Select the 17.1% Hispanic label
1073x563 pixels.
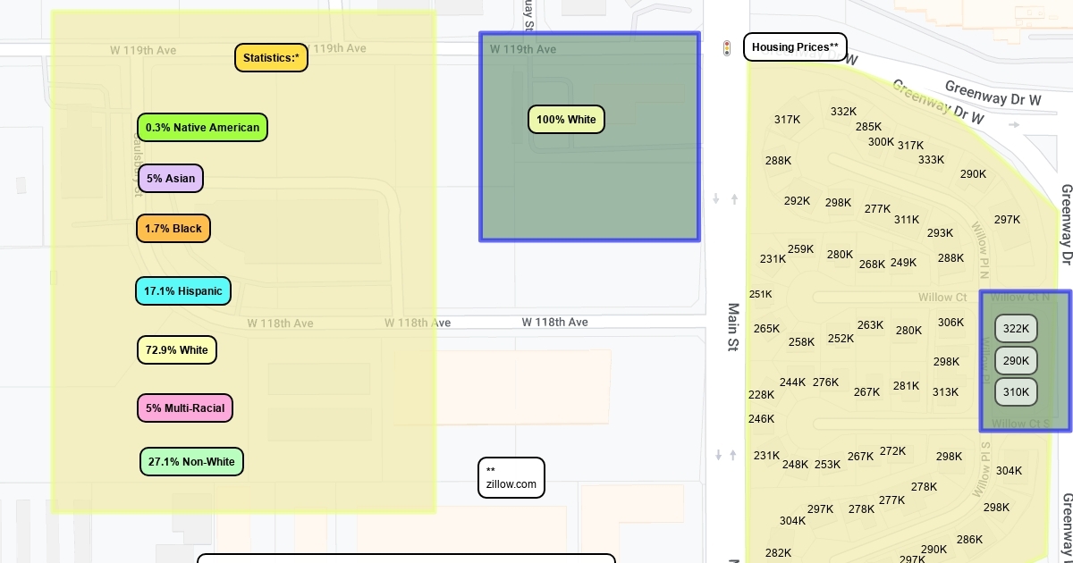tap(183, 291)
